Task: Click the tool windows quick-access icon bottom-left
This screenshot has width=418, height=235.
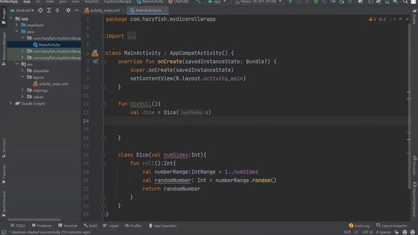Action: pyautogui.click(x=4, y=232)
